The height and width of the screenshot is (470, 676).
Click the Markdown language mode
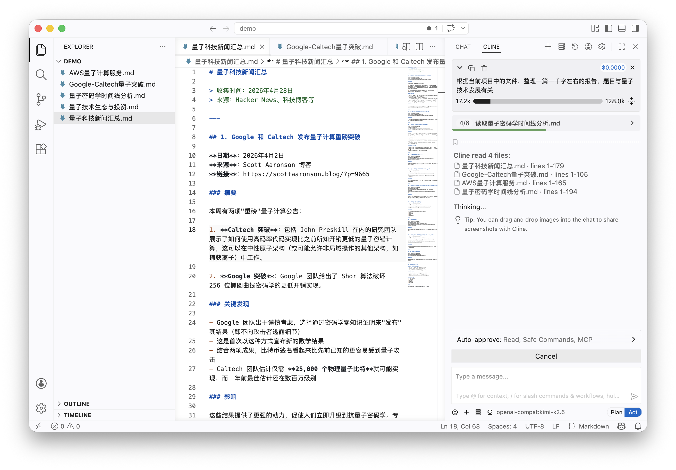(x=594, y=426)
